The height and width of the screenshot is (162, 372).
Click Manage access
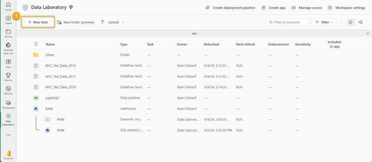pos(307,8)
